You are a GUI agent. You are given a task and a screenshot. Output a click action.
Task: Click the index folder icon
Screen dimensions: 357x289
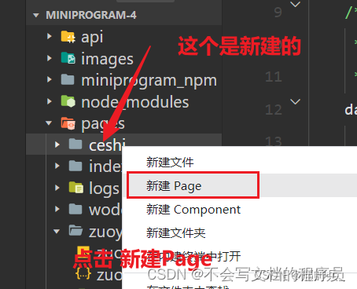click(75, 166)
